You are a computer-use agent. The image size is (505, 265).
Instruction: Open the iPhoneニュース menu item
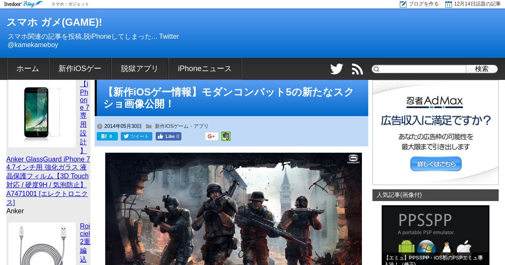[x=205, y=69]
